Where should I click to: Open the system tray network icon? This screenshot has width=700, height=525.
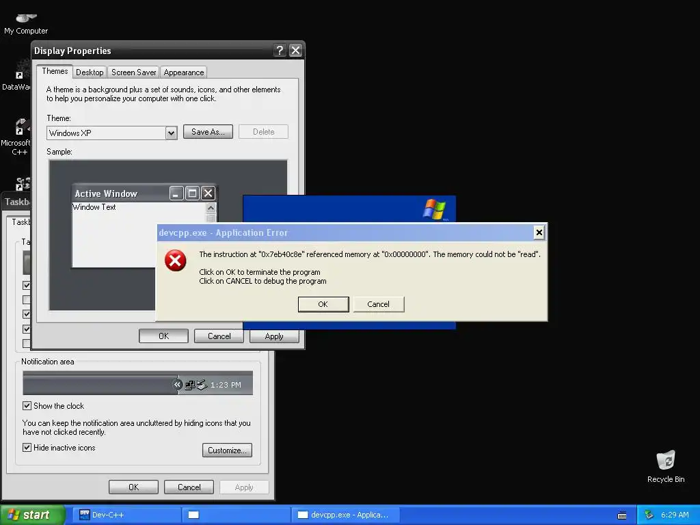pos(649,515)
